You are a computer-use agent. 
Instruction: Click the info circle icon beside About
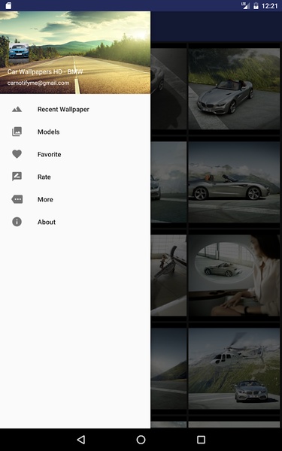pyautogui.click(x=17, y=222)
